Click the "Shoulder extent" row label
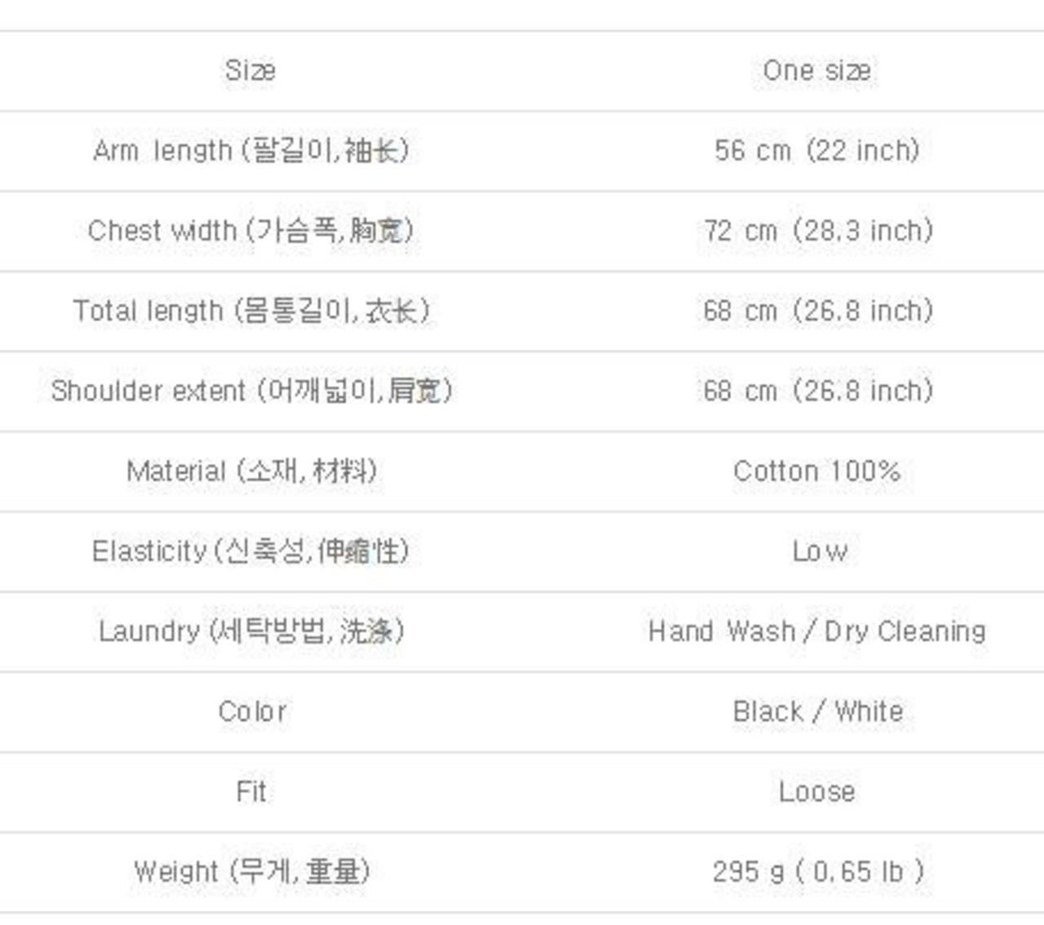This screenshot has height=925, width=1044. tap(250, 391)
